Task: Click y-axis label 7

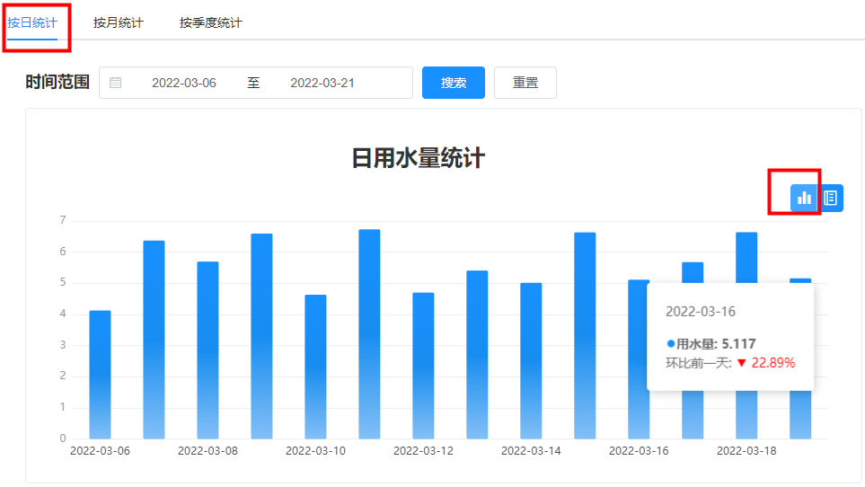Action: [x=63, y=220]
